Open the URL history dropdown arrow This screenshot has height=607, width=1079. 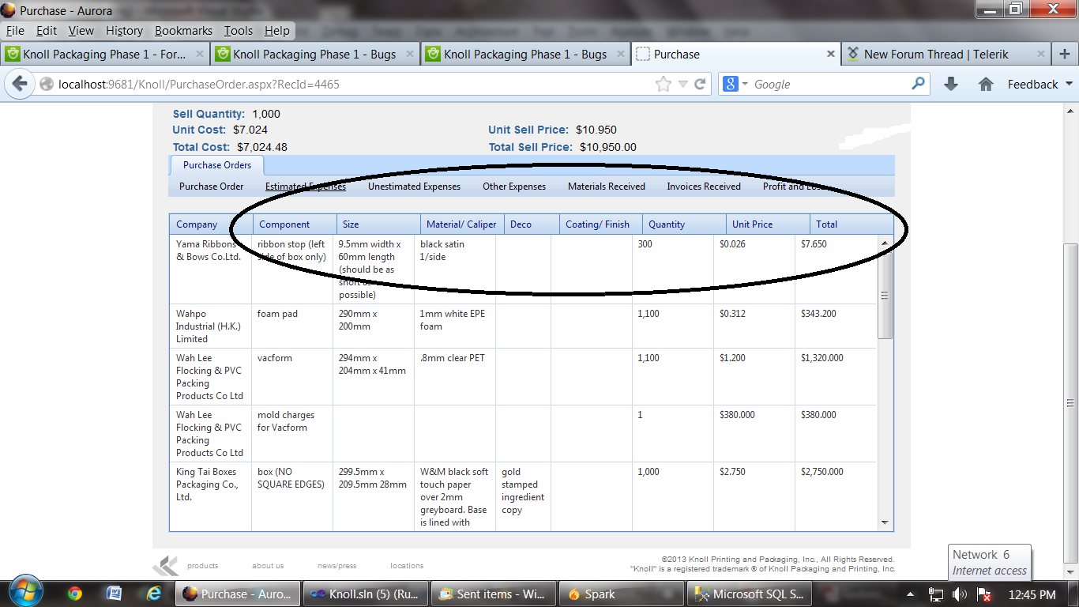pyautogui.click(x=682, y=84)
